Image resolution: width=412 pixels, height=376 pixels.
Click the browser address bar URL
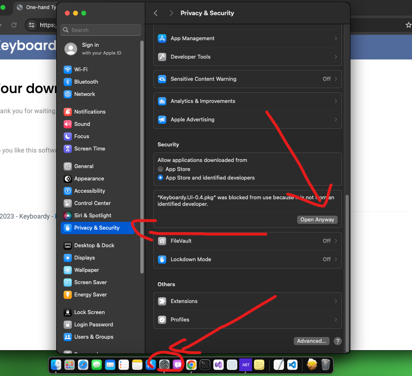[x=48, y=25]
